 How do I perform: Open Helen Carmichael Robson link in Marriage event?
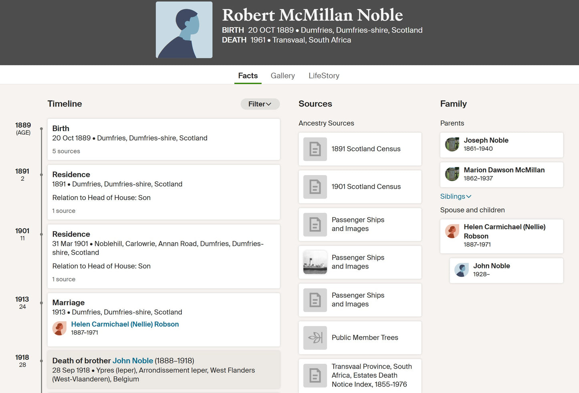coord(125,324)
